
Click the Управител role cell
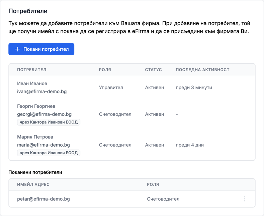point(111,87)
